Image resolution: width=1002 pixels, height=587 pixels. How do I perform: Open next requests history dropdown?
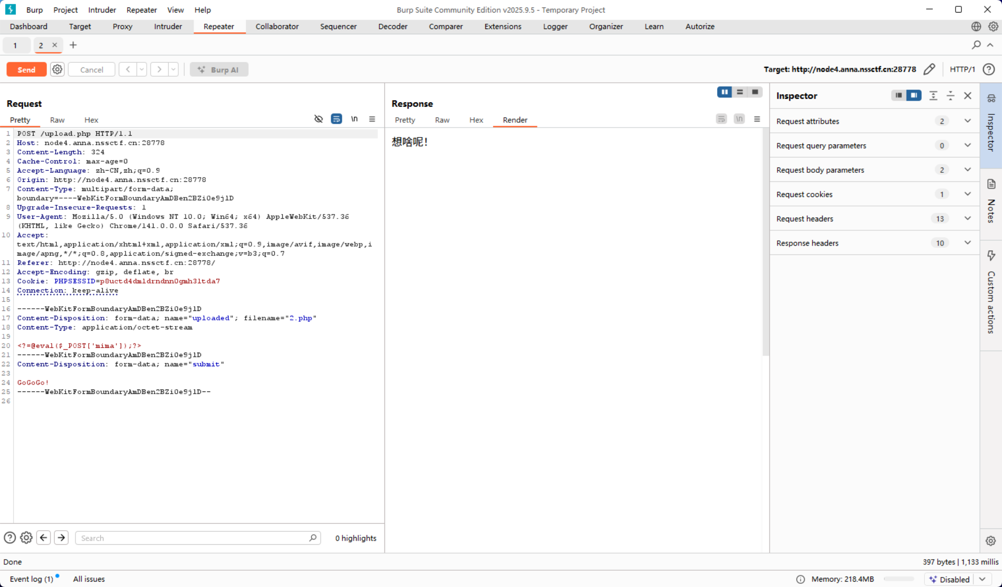[x=174, y=70]
